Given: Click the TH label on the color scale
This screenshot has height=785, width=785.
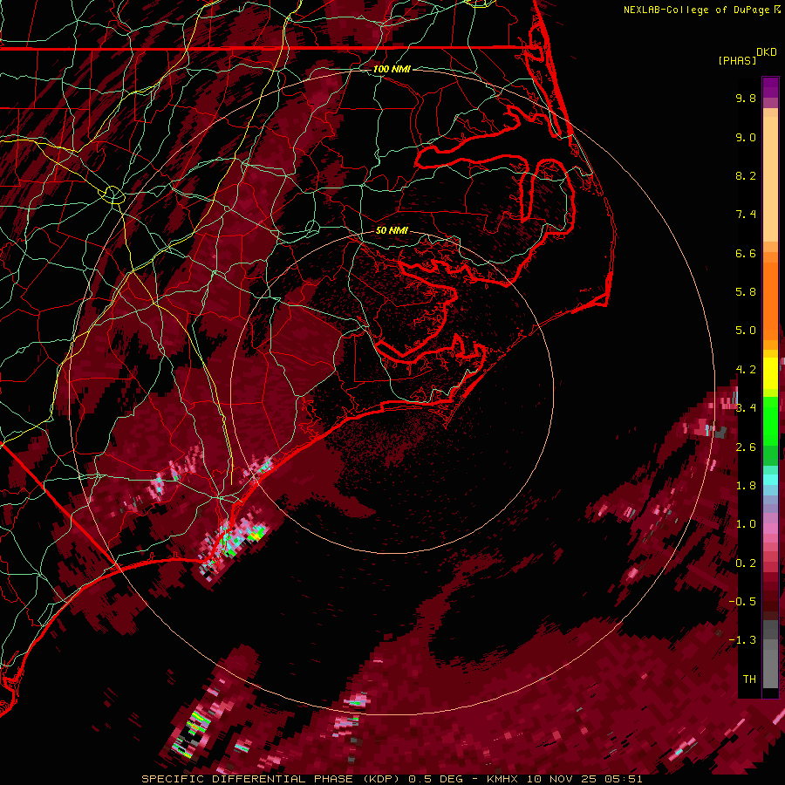Looking at the screenshot, I should point(749,679).
